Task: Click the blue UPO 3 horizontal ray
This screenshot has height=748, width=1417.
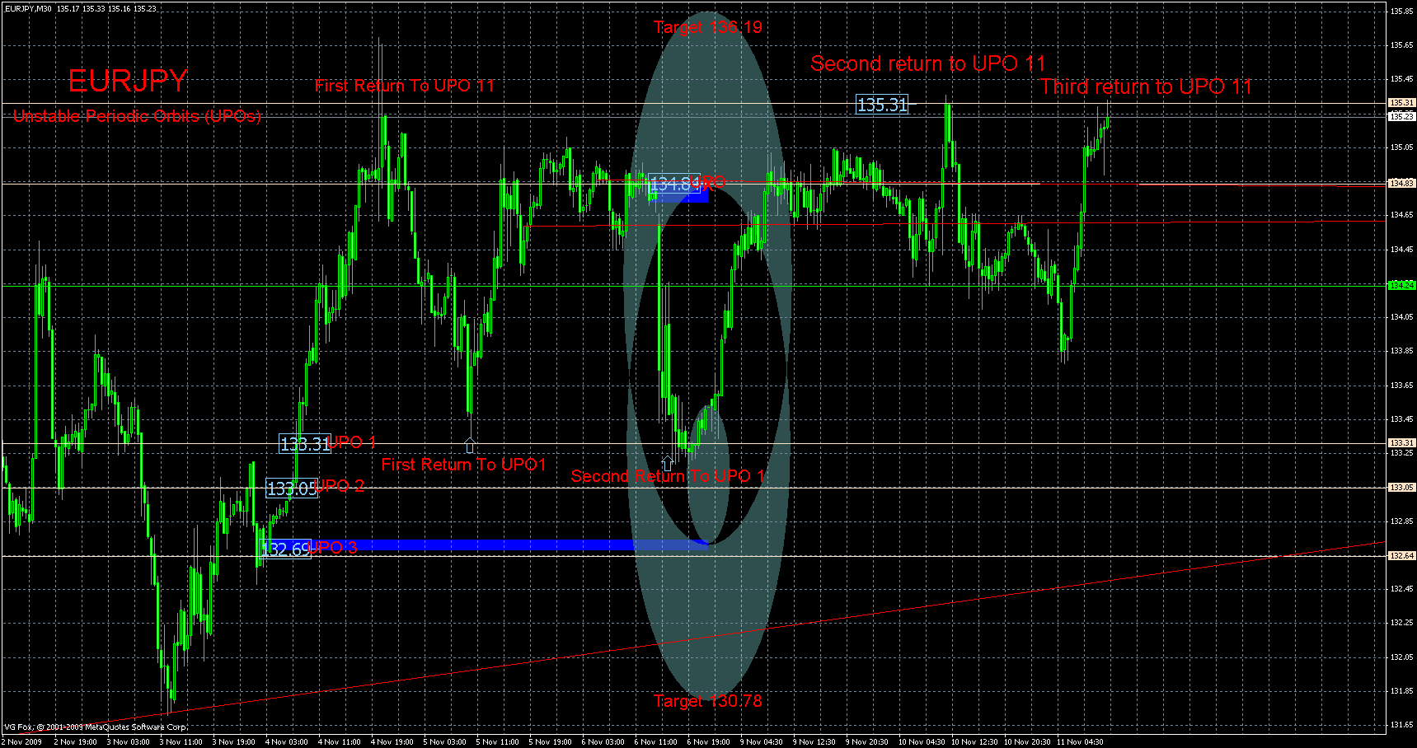Action: 495,545
